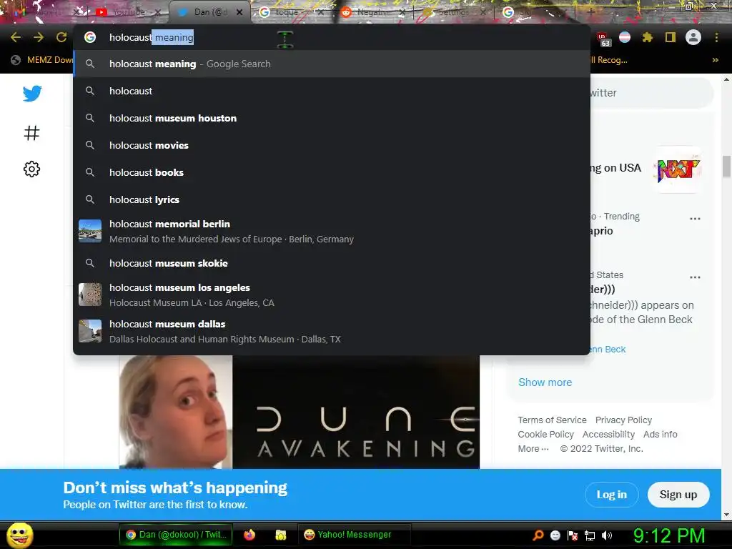Select suggestion holocaust museum los angeles
This screenshot has height=549, width=732.
point(332,295)
